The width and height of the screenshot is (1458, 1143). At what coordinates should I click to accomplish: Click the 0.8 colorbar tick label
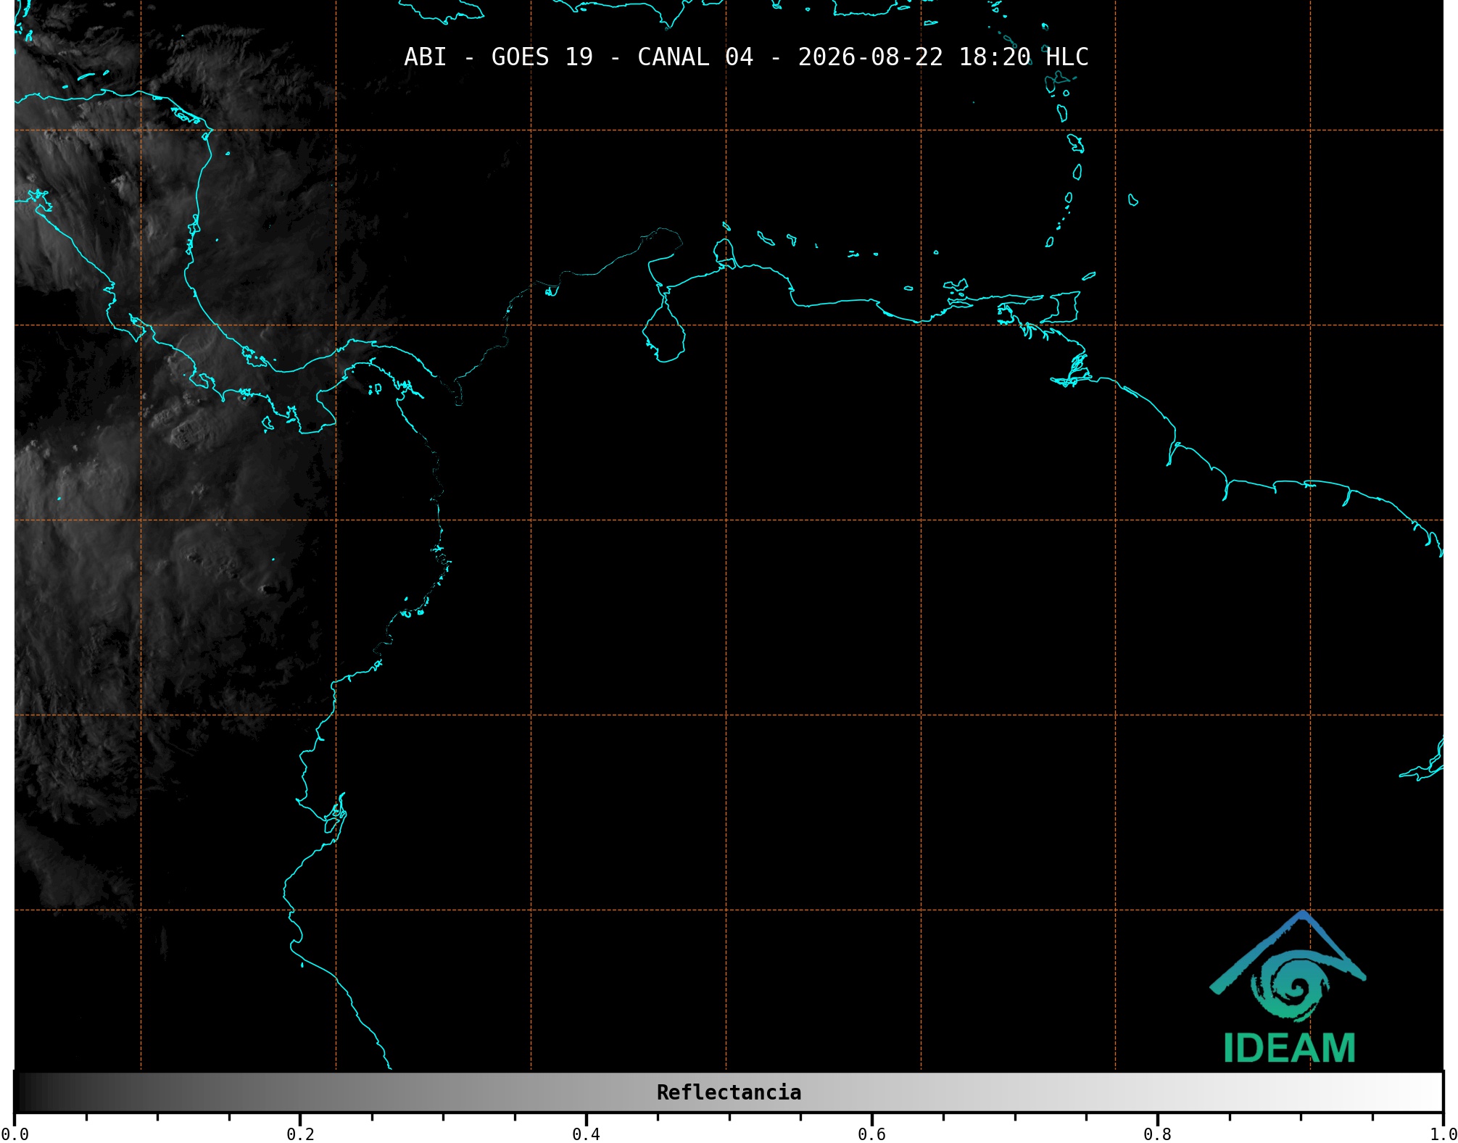point(1157,1134)
